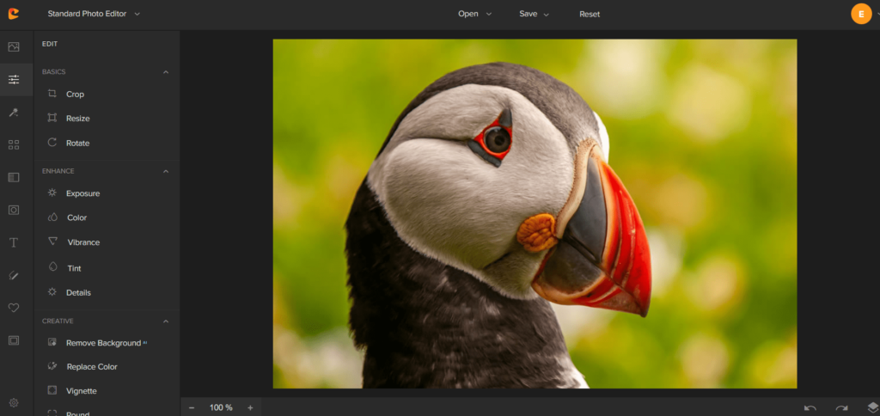Screen dimensions: 880x416
Task: Click the Colorcinch logo icon
Action: pos(13,14)
